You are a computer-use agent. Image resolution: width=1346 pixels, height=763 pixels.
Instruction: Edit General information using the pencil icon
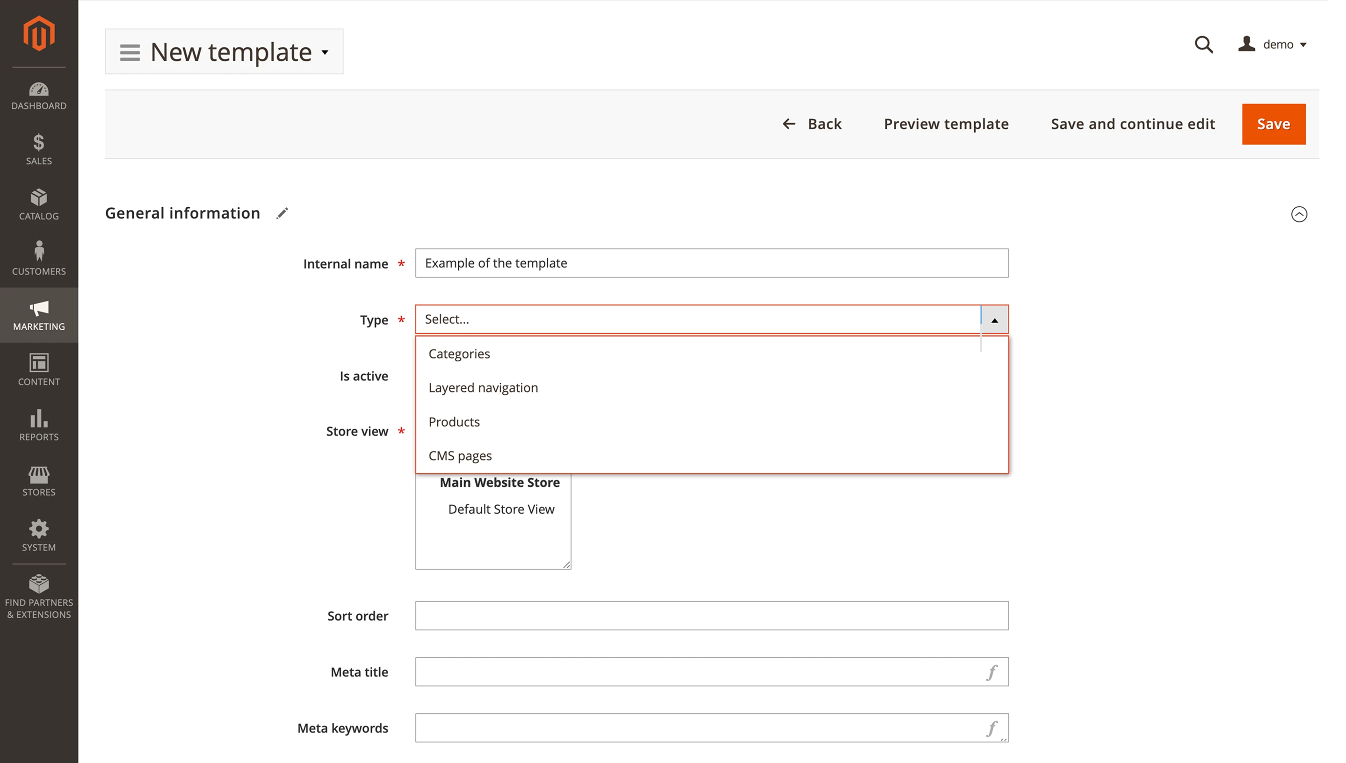(282, 213)
